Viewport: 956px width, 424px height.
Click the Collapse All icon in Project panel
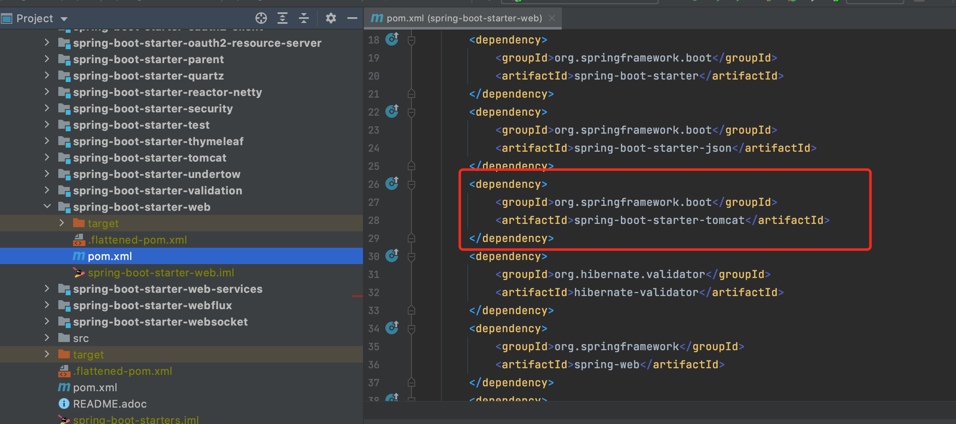304,18
